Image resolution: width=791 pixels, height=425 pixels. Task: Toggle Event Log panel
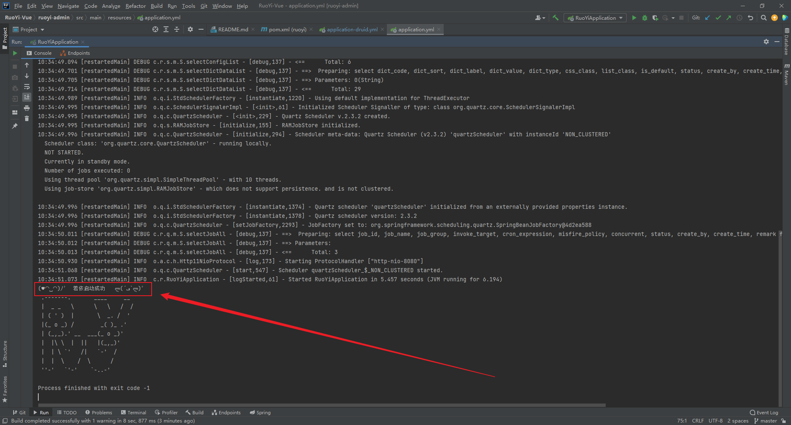(x=764, y=412)
